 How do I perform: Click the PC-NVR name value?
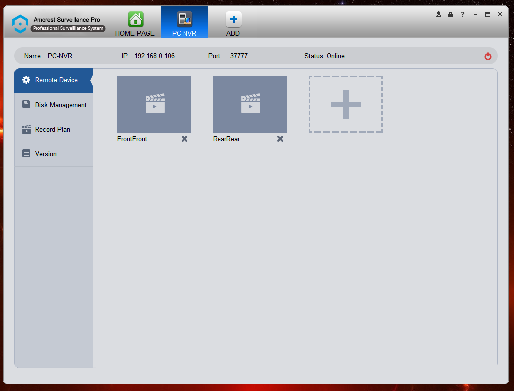pos(60,56)
